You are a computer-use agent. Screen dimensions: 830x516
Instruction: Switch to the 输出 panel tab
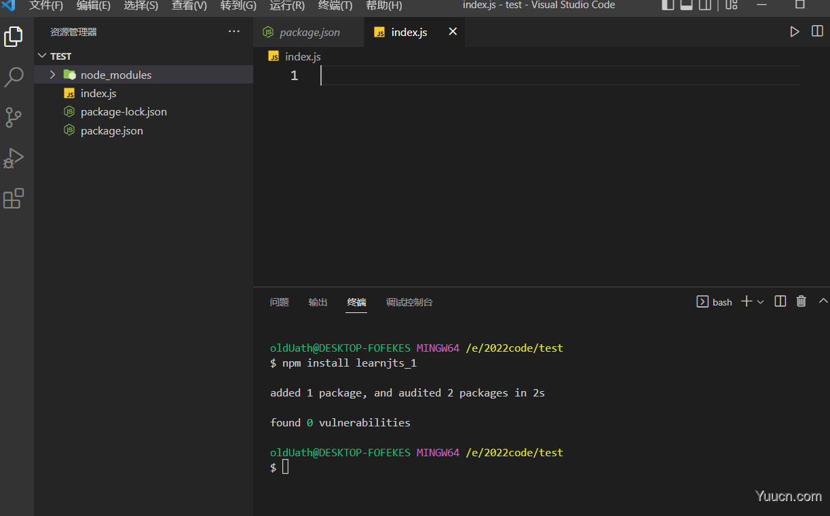[x=318, y=302]
